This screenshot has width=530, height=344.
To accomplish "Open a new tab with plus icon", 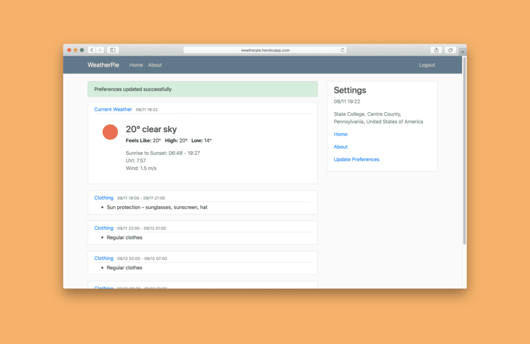I will point(463,52).
